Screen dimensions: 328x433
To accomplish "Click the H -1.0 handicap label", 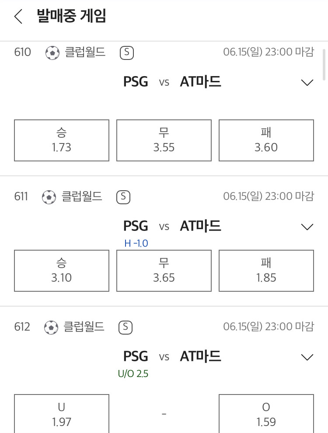I will tap(136, 243).
